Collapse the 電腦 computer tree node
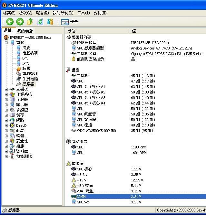 [6, 43]
